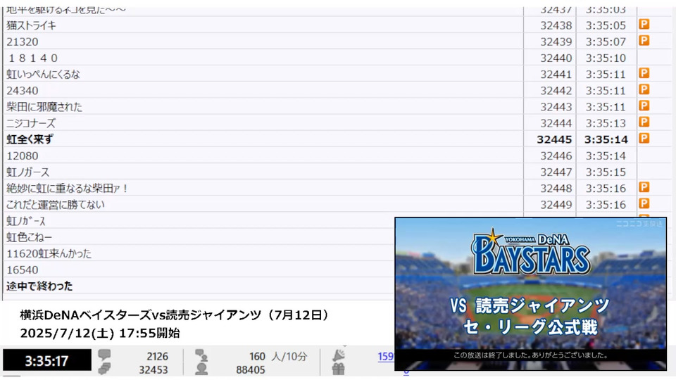Select the comment ニジコナーズ
Screen dimensions: 676x380
click(31, 123)
